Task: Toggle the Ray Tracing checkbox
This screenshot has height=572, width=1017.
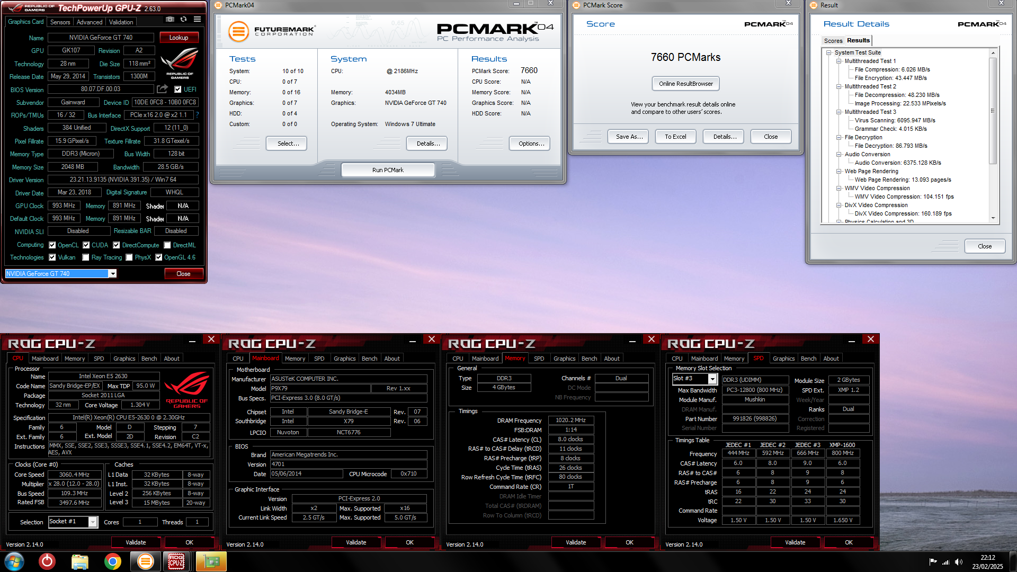Action: pos(86,257)
